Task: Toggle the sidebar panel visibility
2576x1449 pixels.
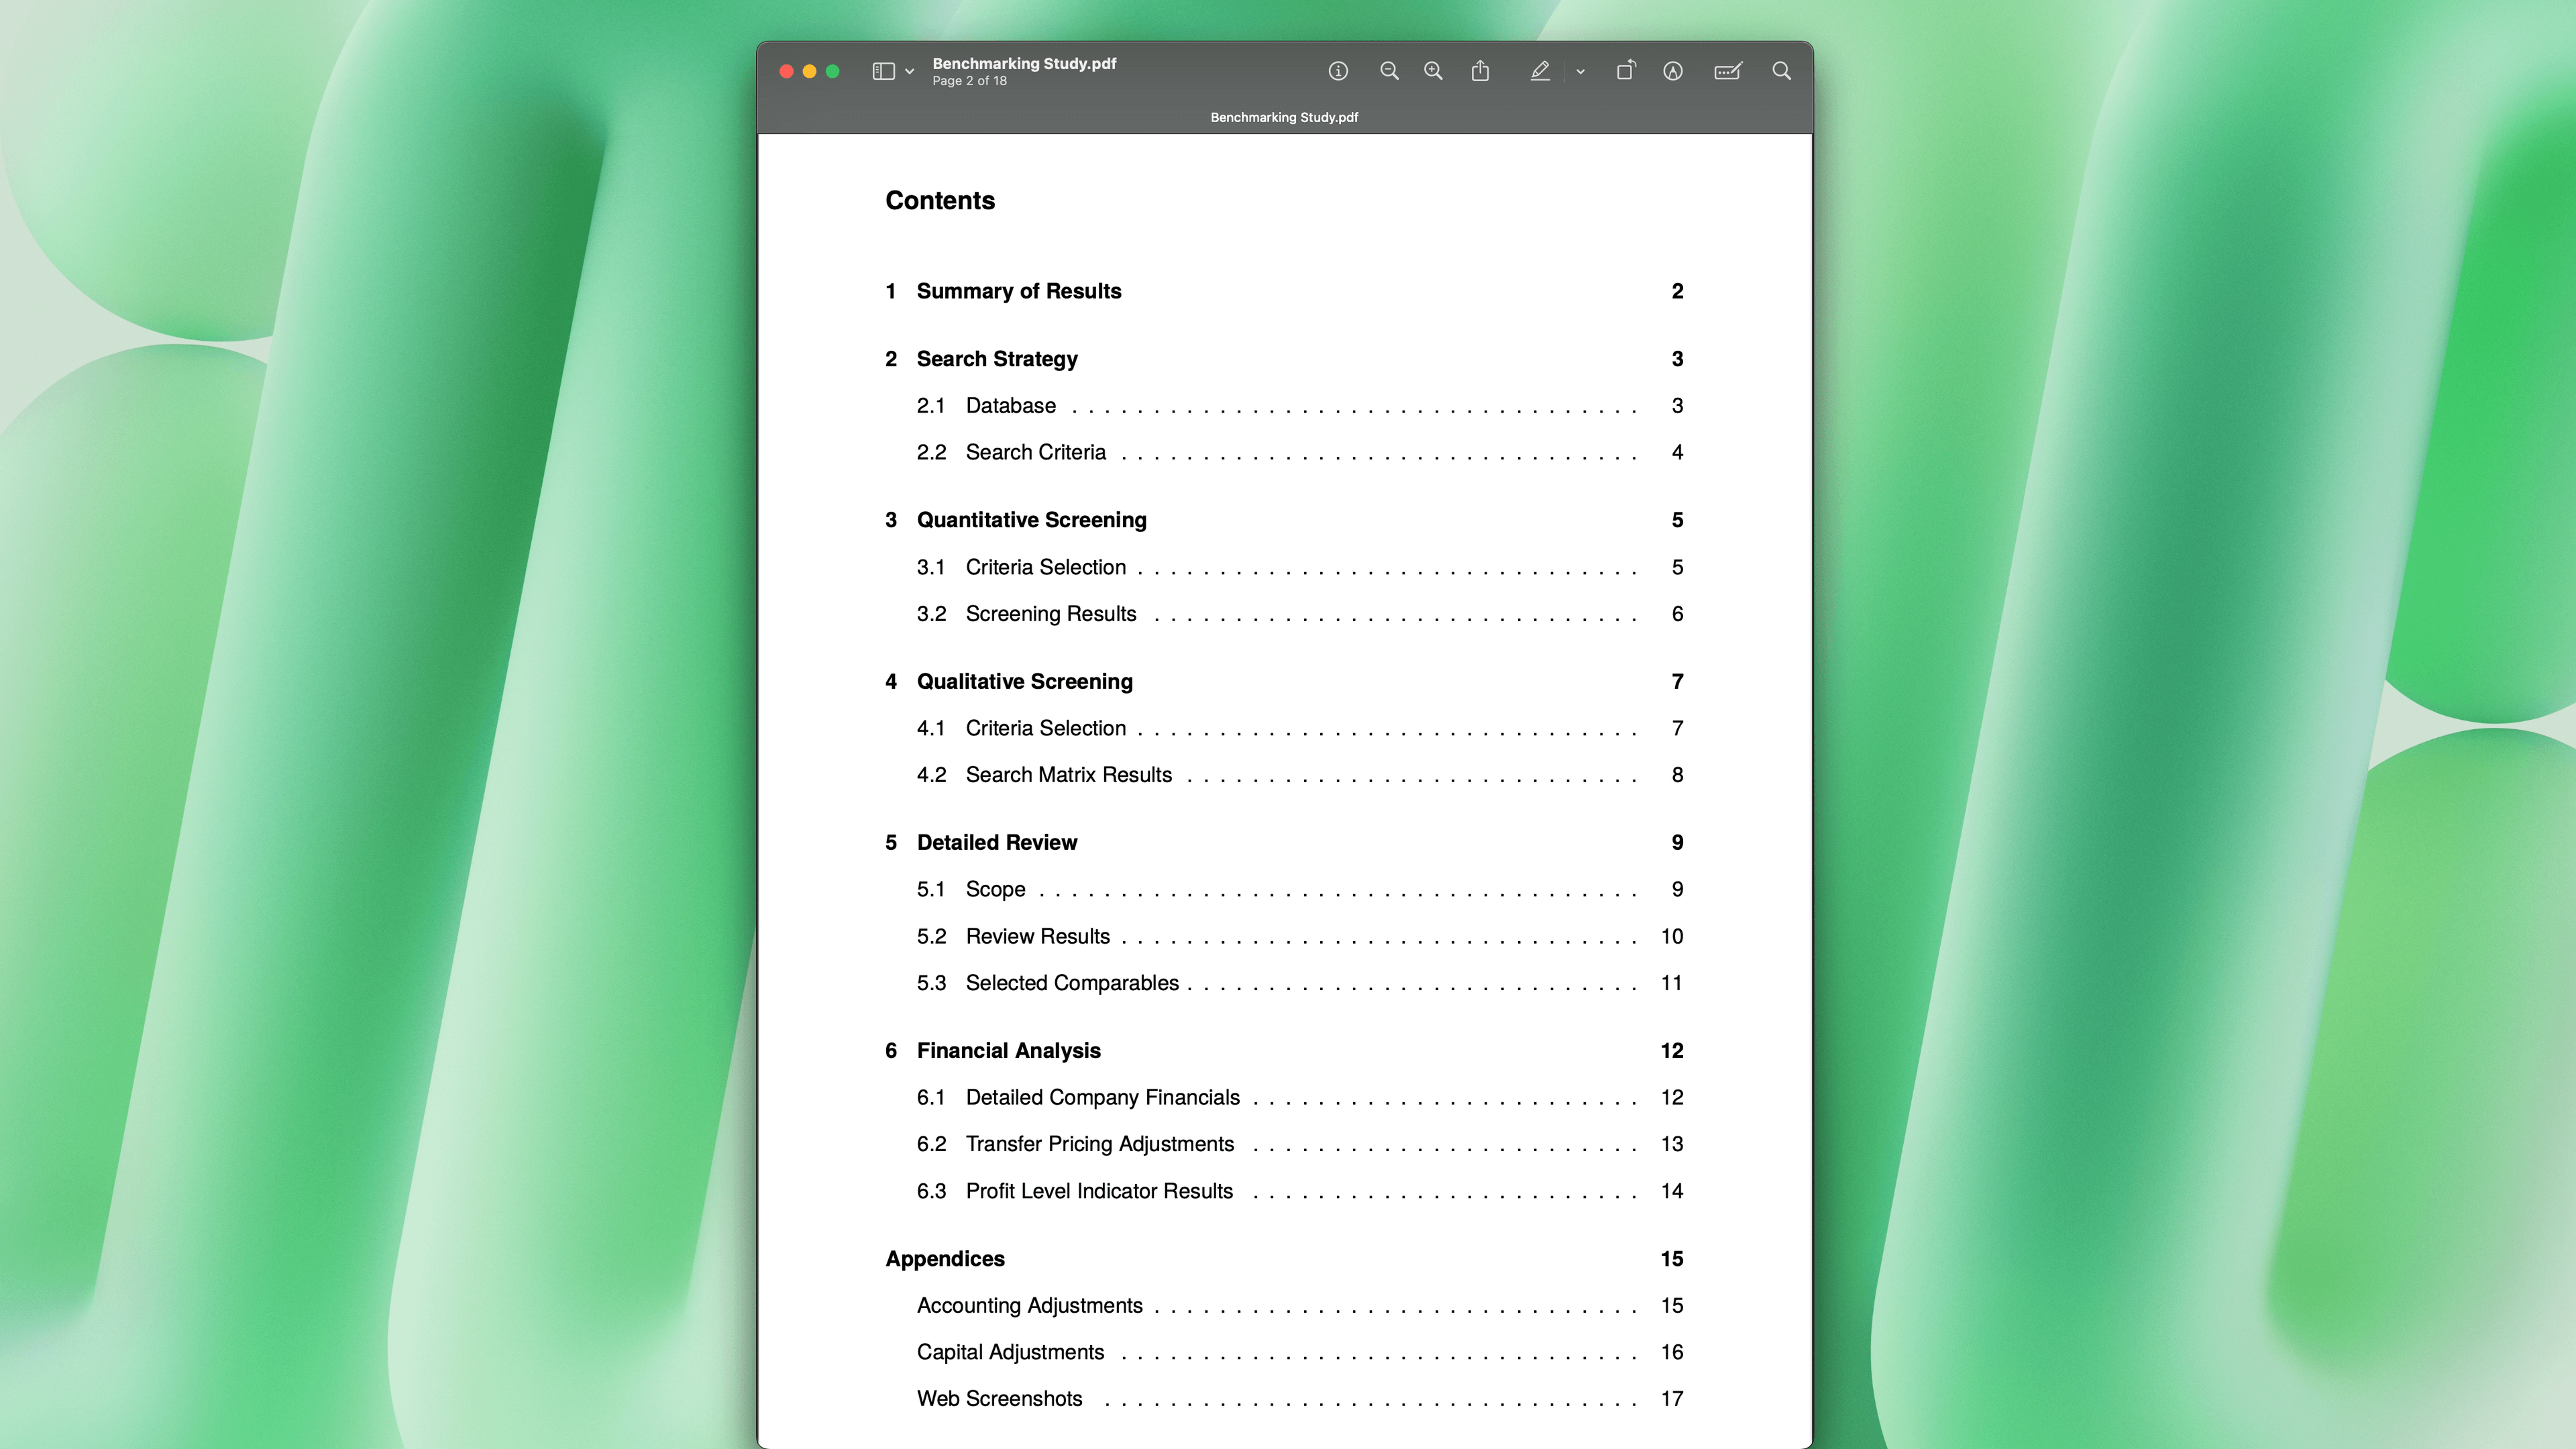Action: 883,71
